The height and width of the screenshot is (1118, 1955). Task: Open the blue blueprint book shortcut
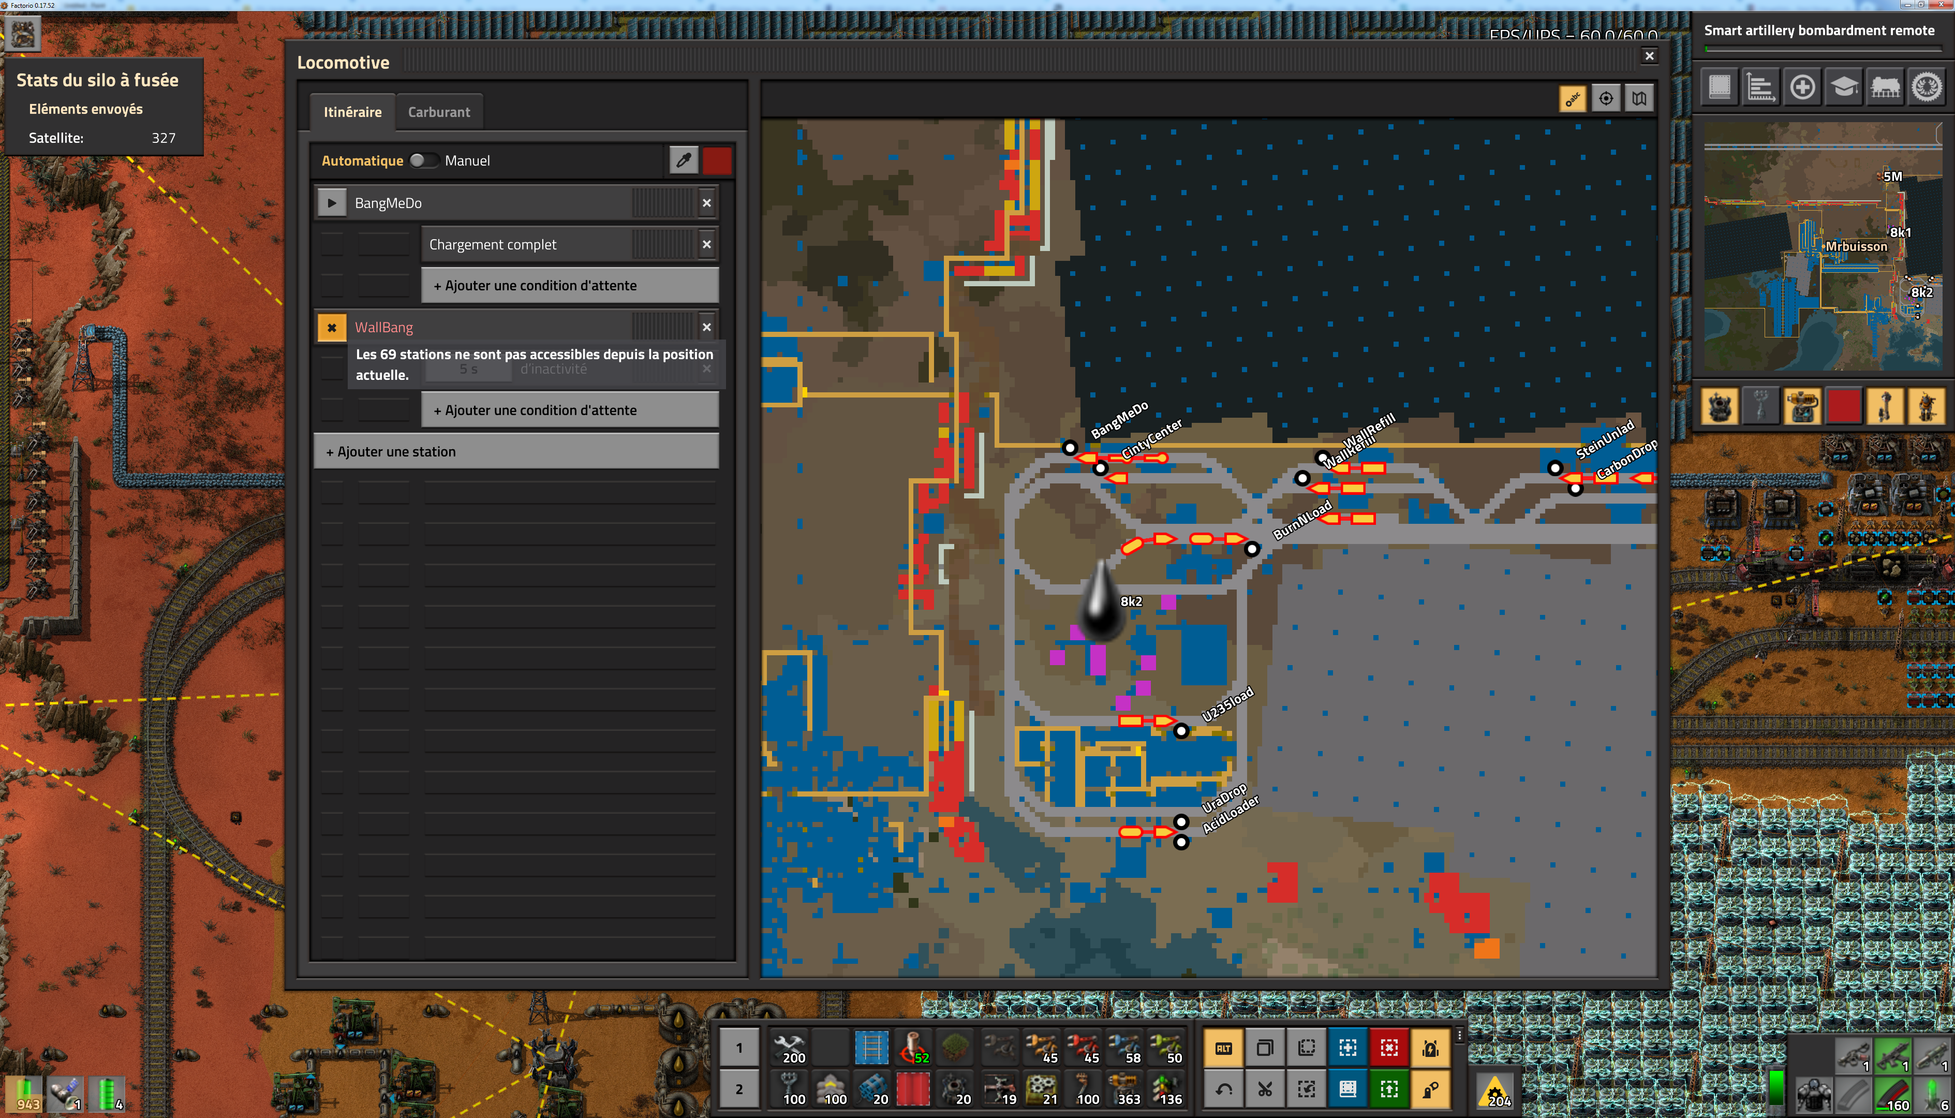tap(1348, 1089)
